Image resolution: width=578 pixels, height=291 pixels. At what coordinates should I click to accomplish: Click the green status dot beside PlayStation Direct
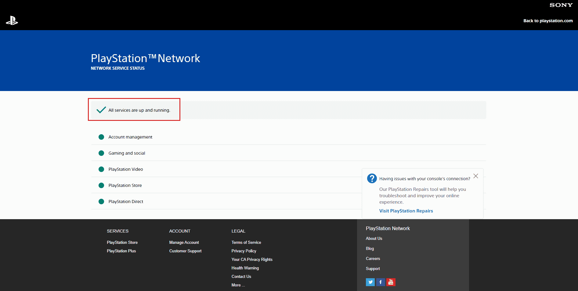coord(101,201)
